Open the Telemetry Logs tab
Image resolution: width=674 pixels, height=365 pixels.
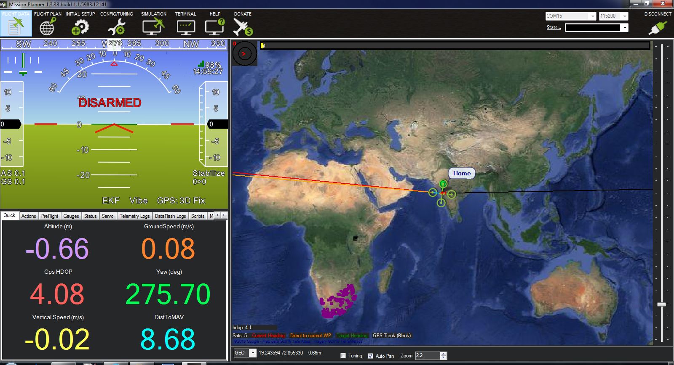pyautogui.click(x=135, y=216)
